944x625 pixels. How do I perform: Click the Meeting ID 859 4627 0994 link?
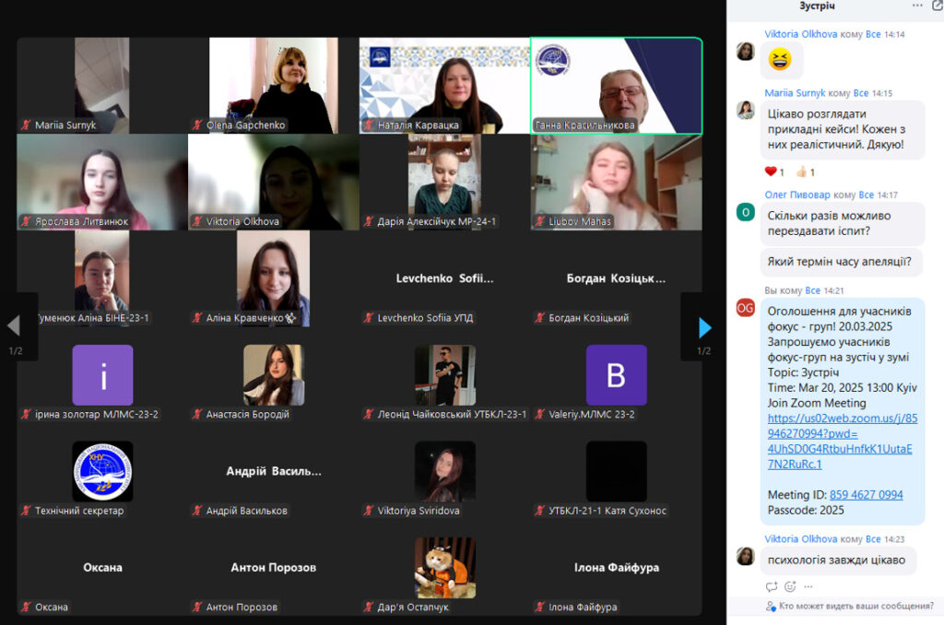pos(866,495)
